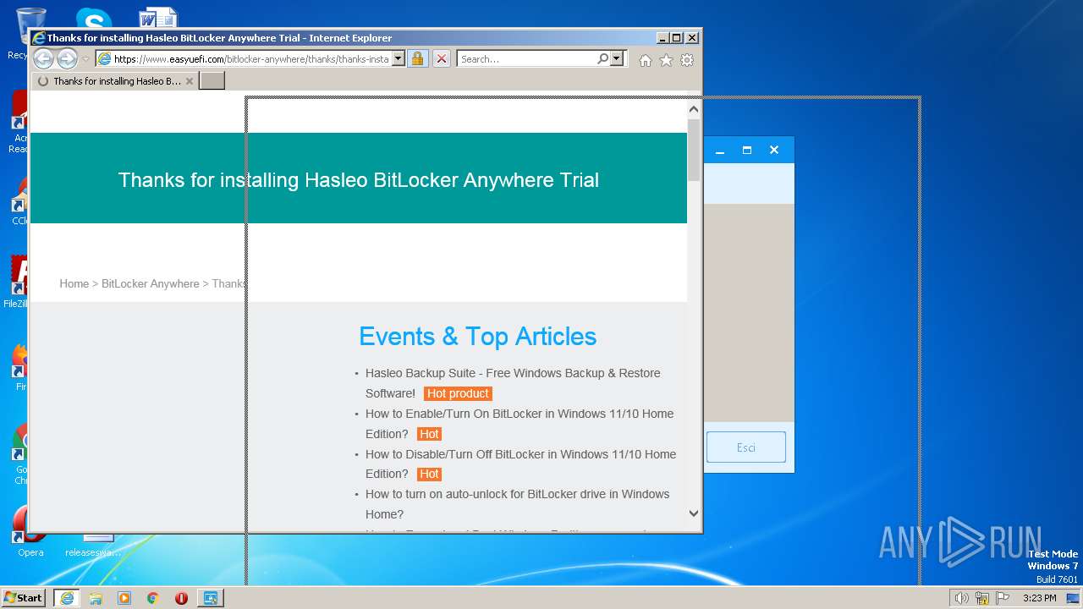Launch the Windows Media Player taskbar icon
This screenshot has width=1083, height=609.
point(124,598)
